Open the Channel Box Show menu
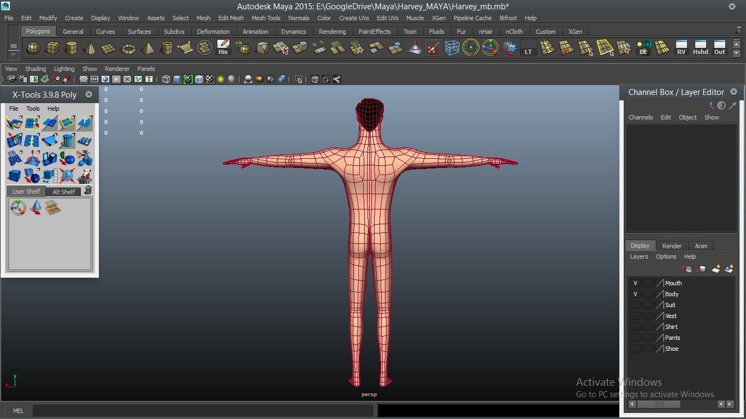Screen dimensions: 746x419 [712, 117]
